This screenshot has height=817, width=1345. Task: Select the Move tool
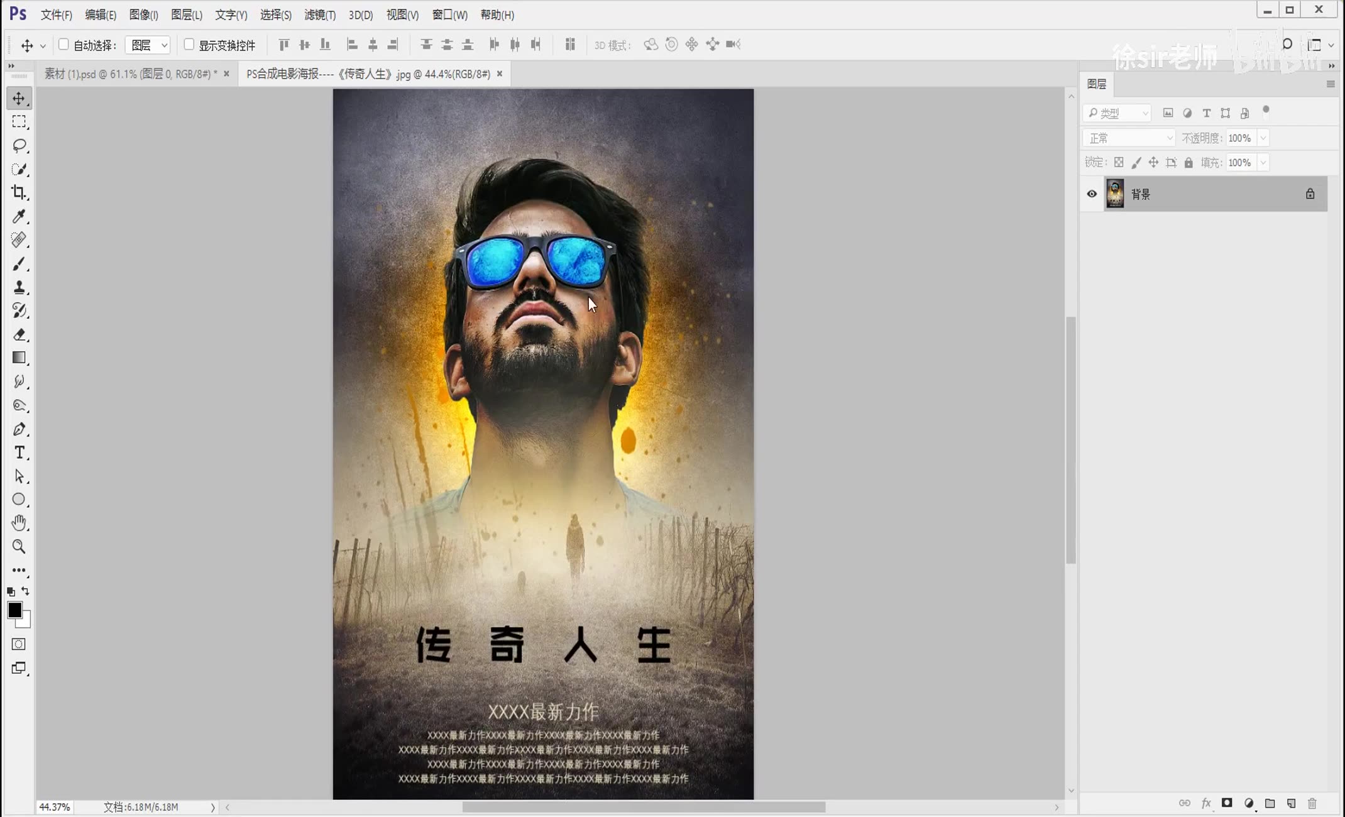tap(19, 97)
